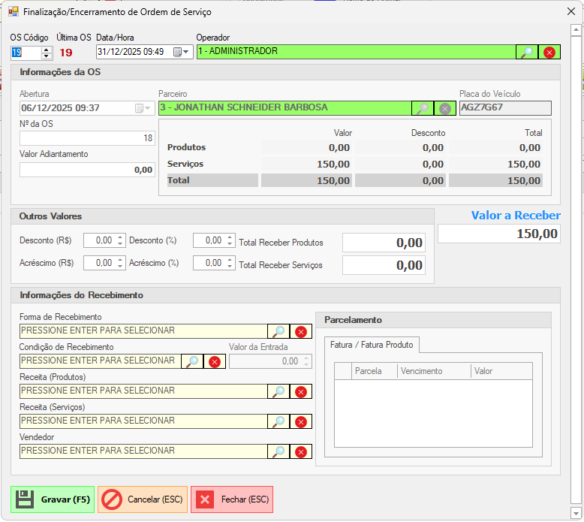Increase OS Código with up arrow
Viewport: 584px width, 522px height.
coord(47,49)
